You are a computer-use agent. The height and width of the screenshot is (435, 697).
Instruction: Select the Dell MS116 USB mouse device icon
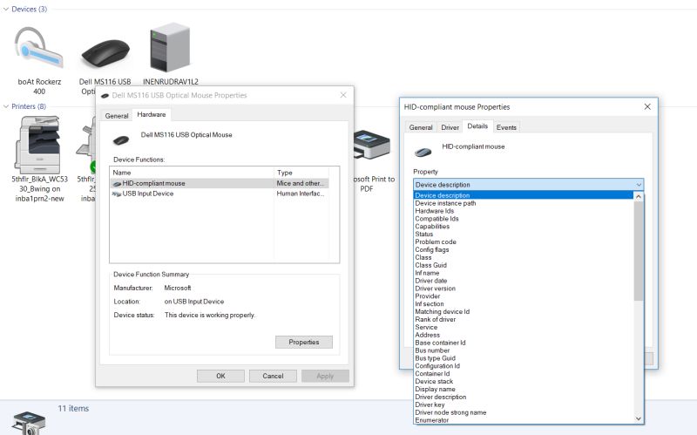pos(105,53)
